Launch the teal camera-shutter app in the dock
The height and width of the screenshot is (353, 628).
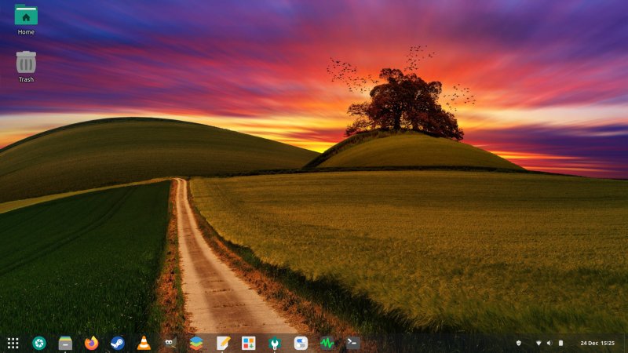[39, 343]
